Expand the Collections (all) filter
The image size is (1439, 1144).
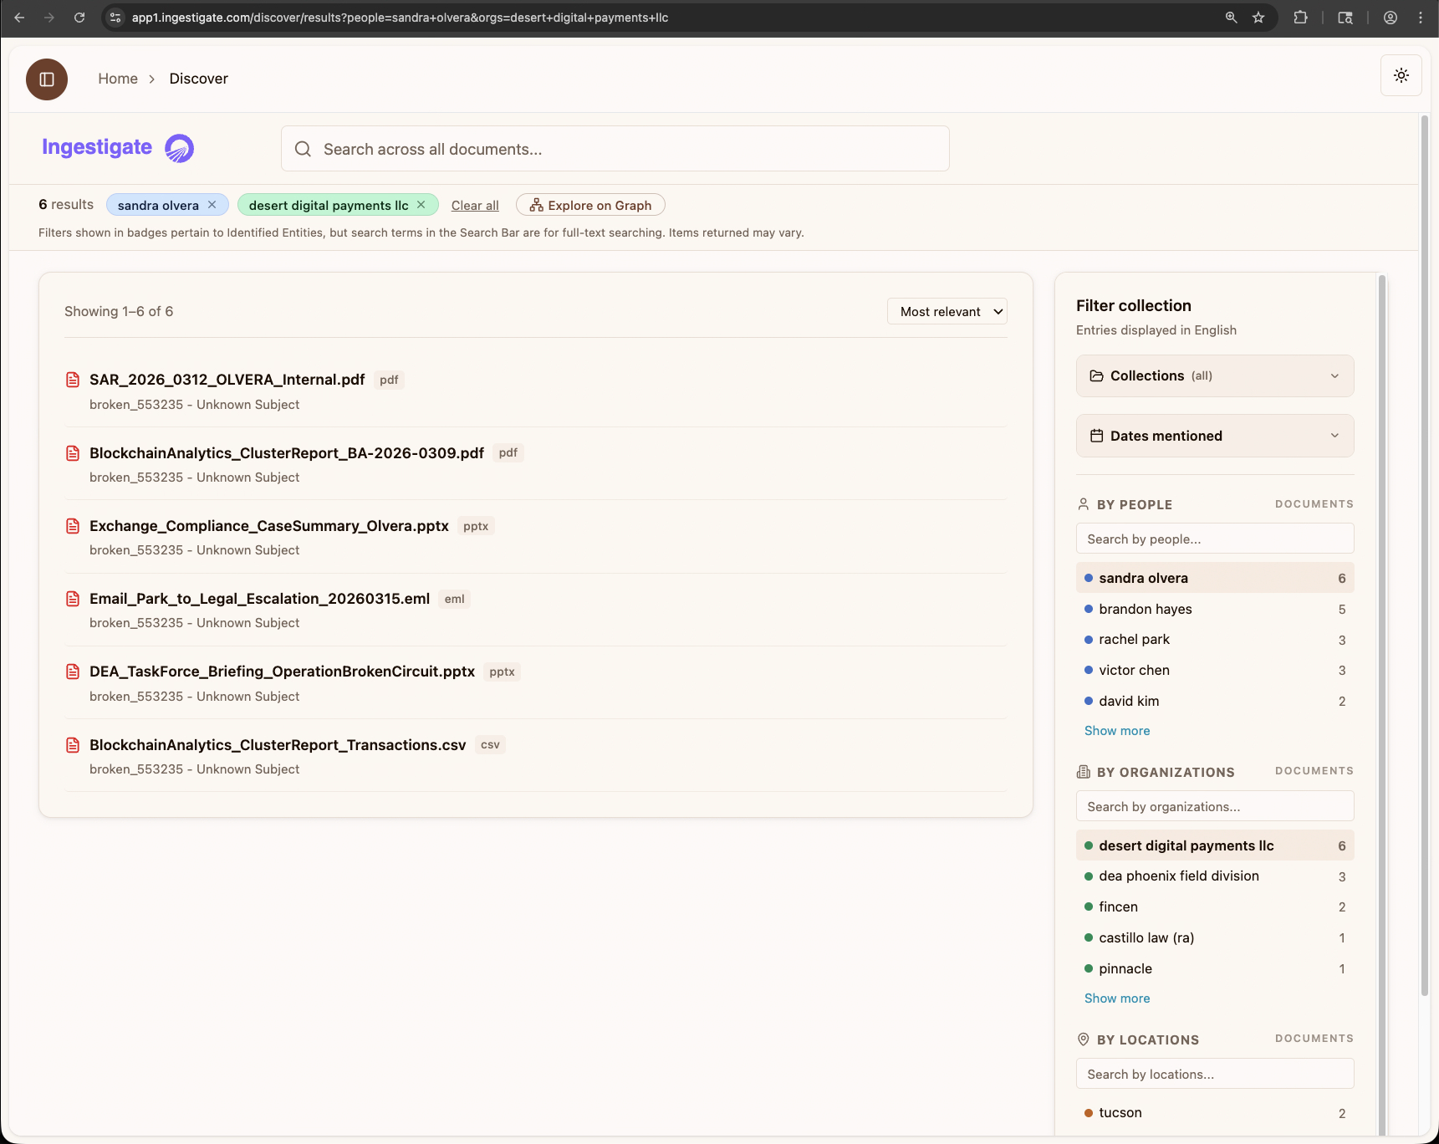coord(1215,376)
